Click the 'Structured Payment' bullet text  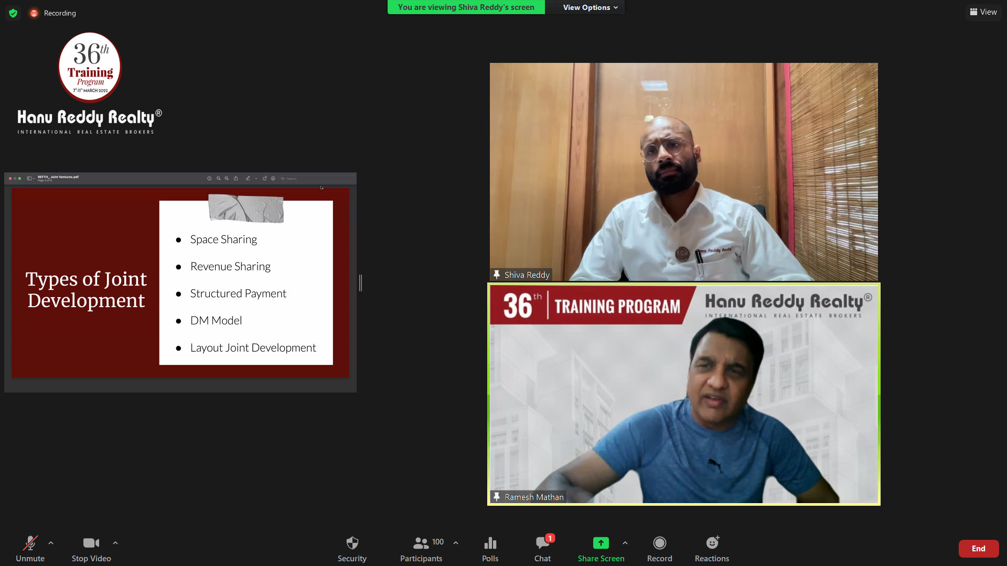[x=238, y=293]
